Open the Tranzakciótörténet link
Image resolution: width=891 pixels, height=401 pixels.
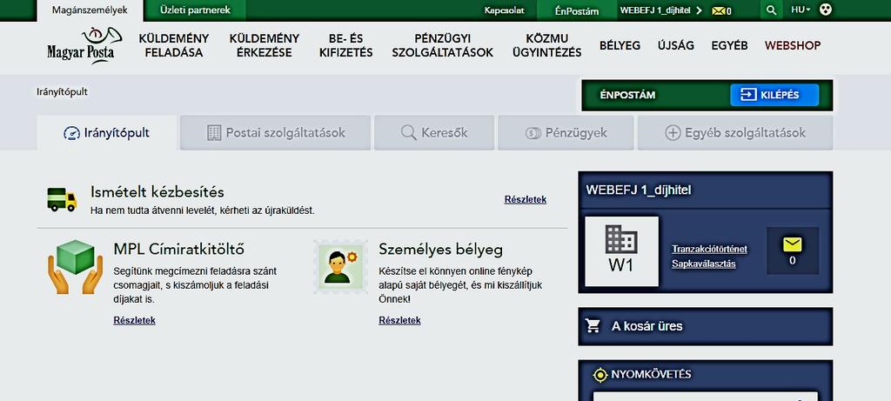click(709, 250)
